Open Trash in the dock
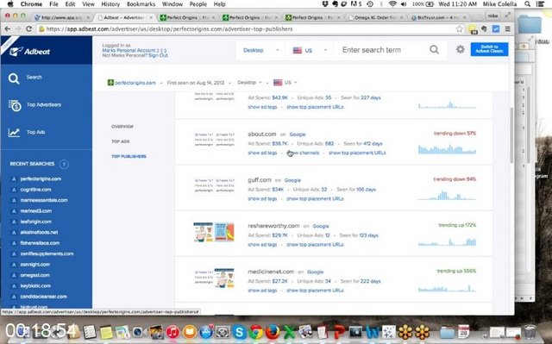 pyautogui.click(x=530, y=331)
